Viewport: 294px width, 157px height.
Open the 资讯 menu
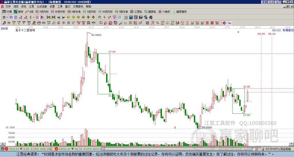24,7
